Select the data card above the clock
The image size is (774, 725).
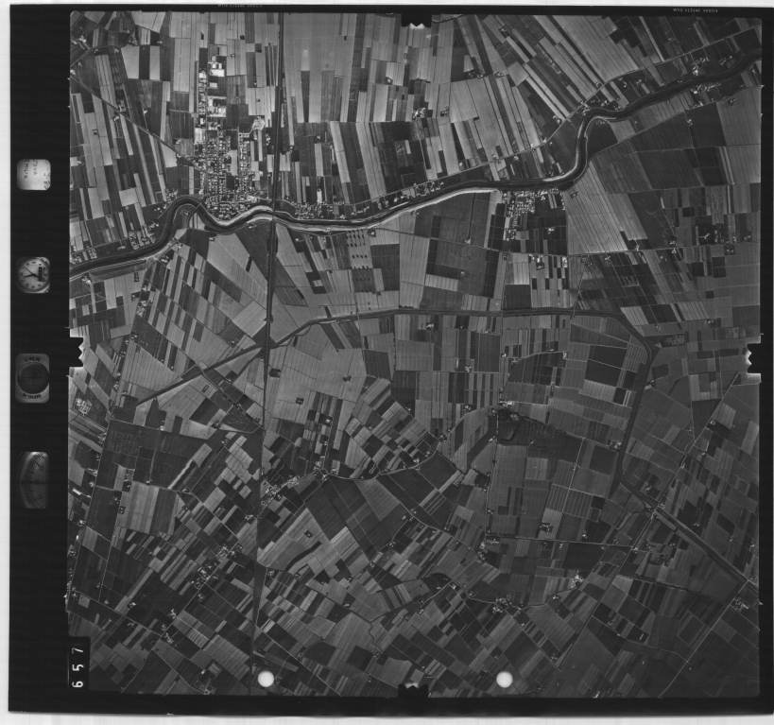(x=33, y=175)
